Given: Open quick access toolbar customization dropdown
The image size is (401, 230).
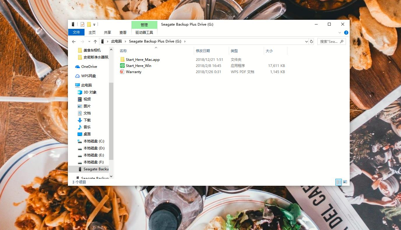Looking at the screenshot, I should [94, 25].
